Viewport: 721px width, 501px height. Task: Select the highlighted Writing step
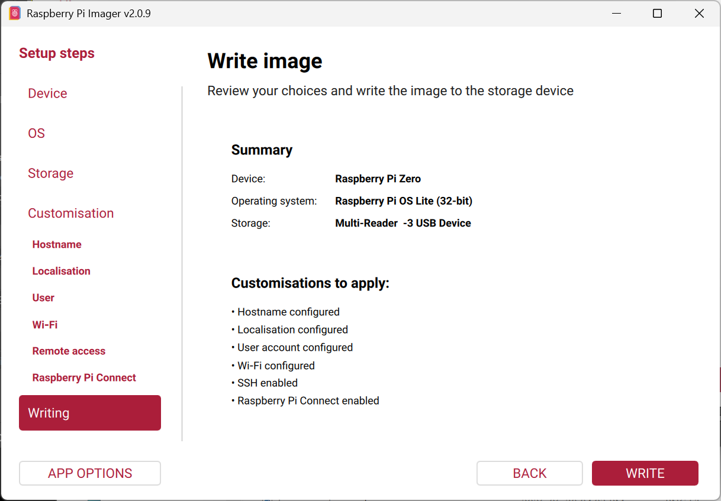click(x=90, y=413)
